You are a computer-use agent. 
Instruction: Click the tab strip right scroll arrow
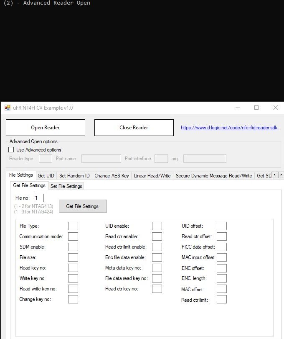coord(281,175)
